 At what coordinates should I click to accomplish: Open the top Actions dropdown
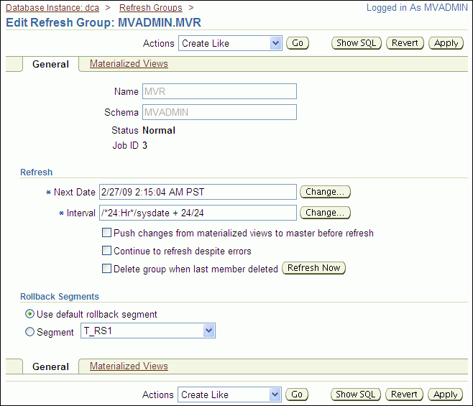pos(230,43)
